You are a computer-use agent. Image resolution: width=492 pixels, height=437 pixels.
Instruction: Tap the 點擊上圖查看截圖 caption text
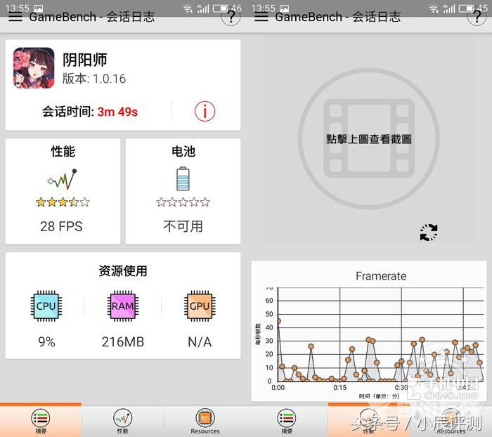click(x=369, y=139)
